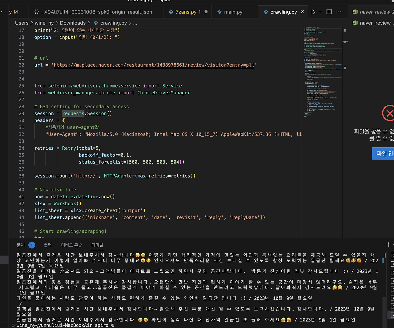
Task: Expand the breadcrumb ellipsis after crawling.py
Action: coord(135,23)
